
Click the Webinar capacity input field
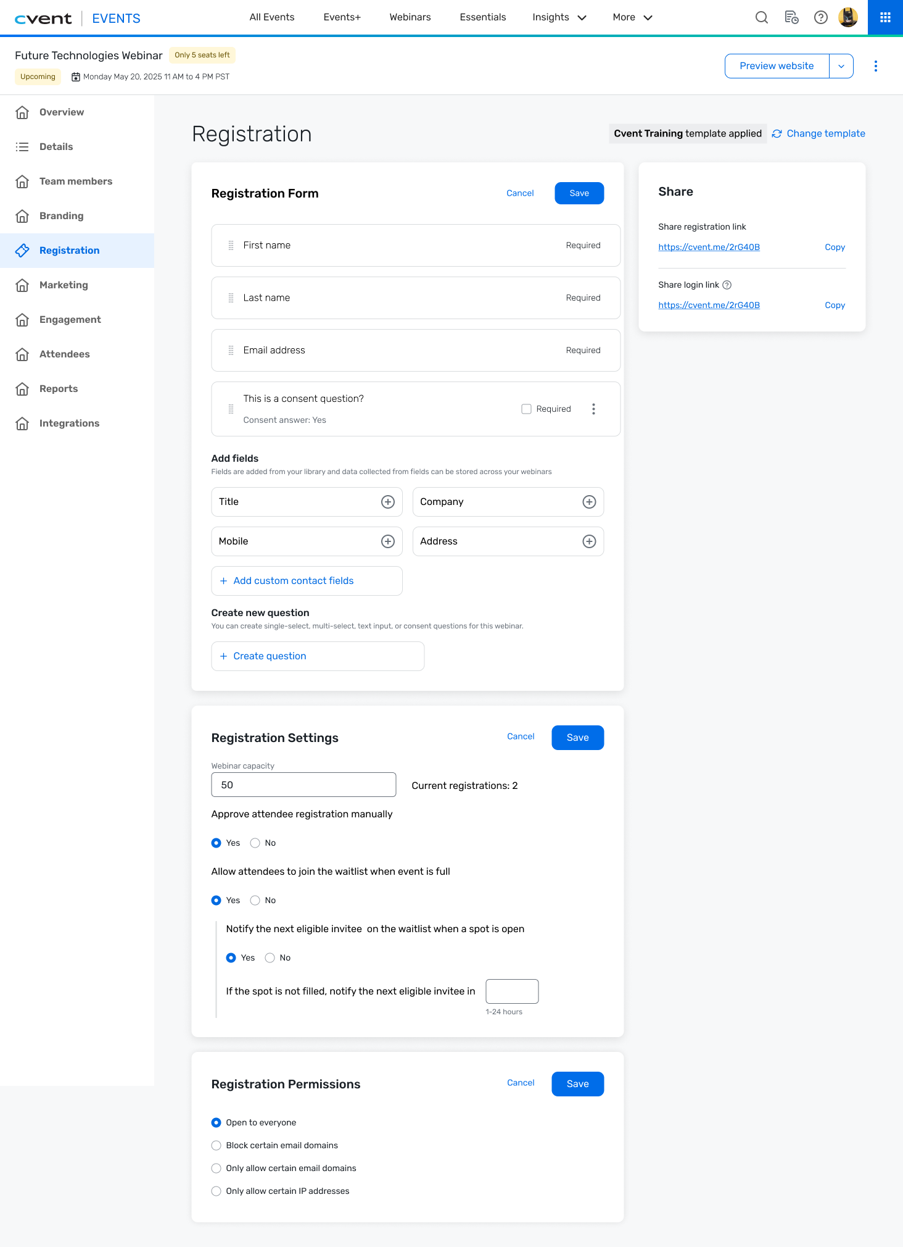point(303,785)
